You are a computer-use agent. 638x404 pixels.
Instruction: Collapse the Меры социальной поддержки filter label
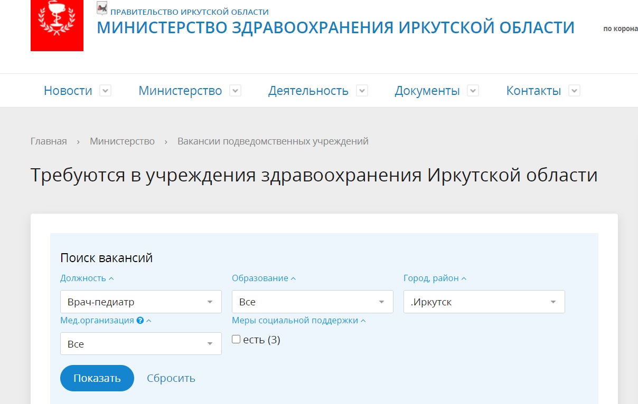click(299, 320)
